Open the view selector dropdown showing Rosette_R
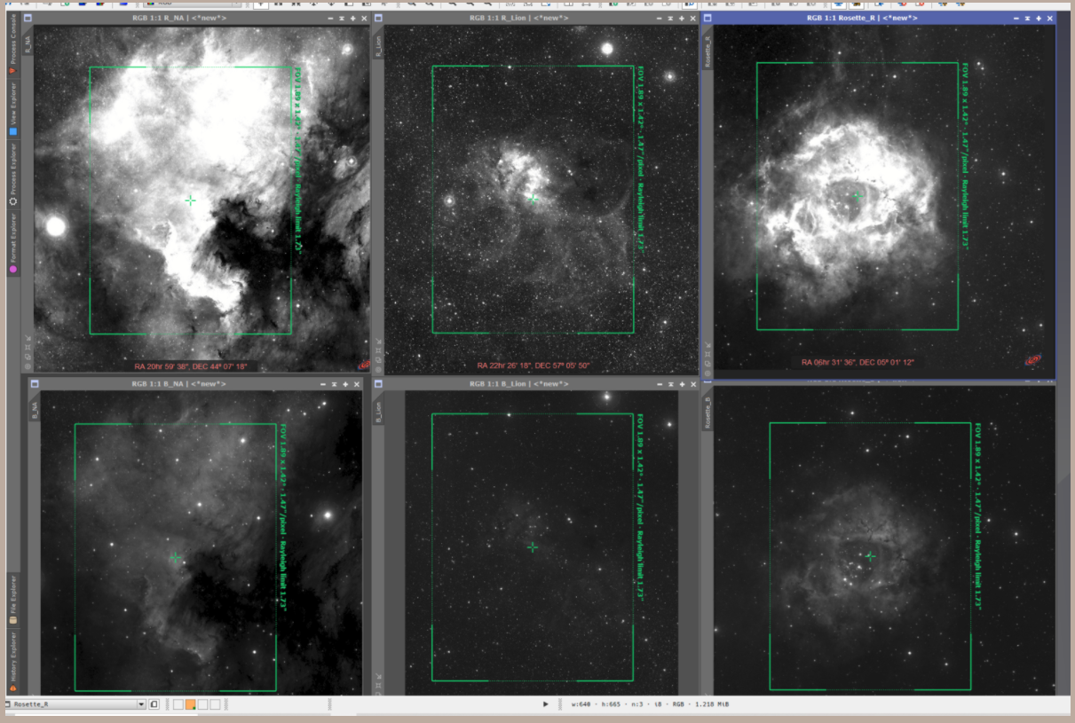The width and height of the screenshot is (1075, 723). 140,703
